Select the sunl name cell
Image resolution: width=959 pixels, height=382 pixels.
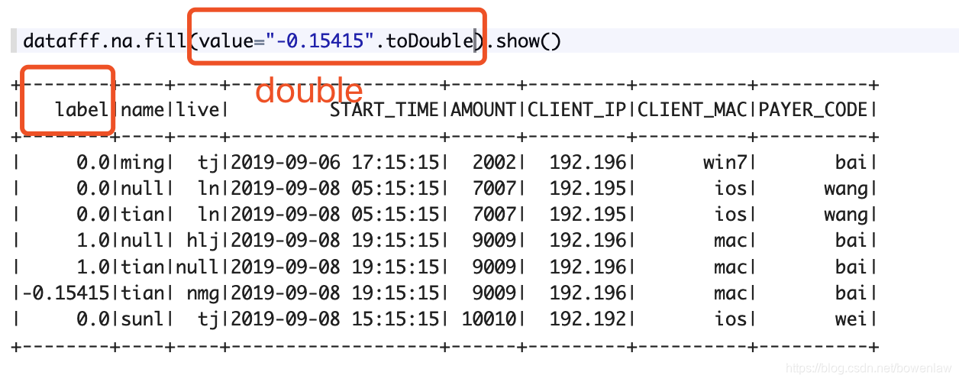pyautogui.click(x=142, y=319)
